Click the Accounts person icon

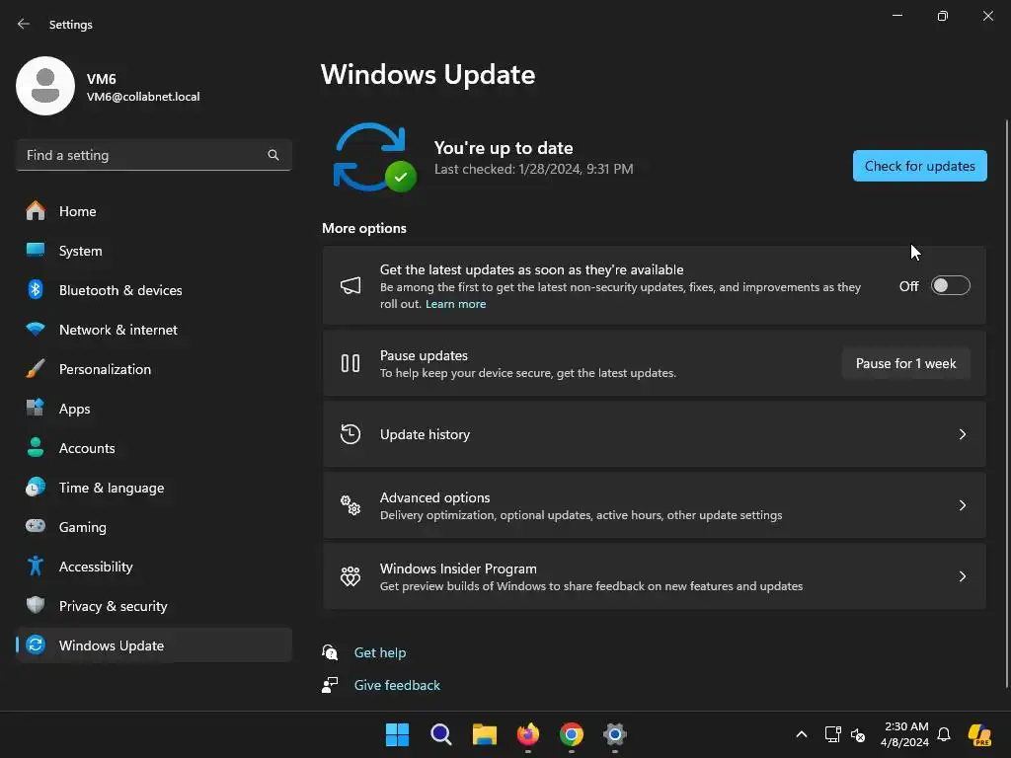pos(36,448)
